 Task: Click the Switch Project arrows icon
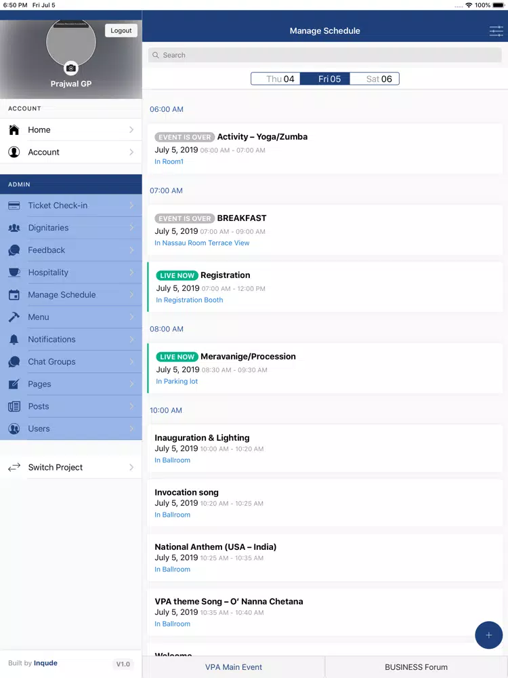[14, 468]
